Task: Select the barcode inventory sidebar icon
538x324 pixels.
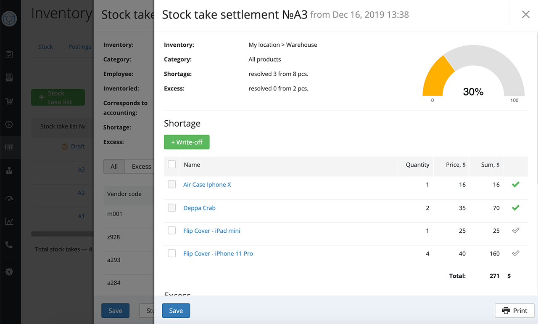Action: (9, 148)
